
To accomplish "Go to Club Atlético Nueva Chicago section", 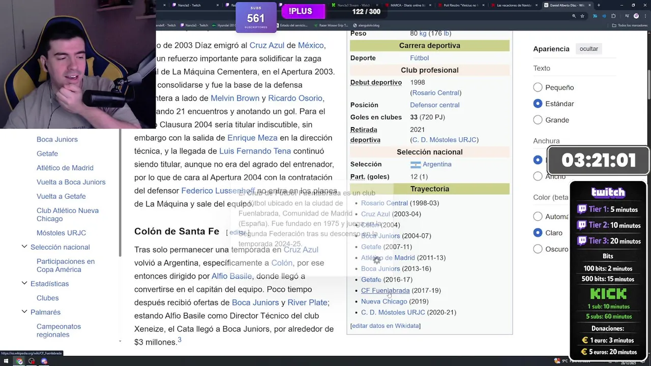I will (67, 215).
